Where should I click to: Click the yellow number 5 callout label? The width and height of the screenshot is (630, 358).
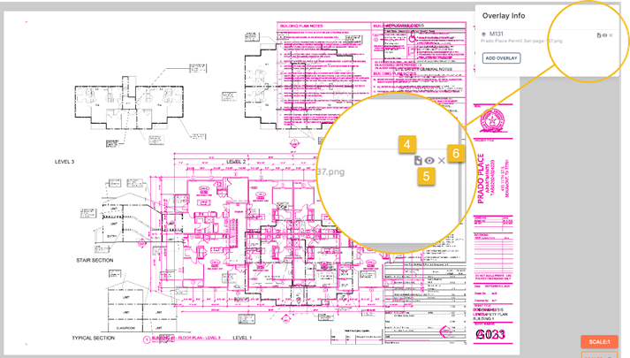pyautogui.click(x=427, y=176)
